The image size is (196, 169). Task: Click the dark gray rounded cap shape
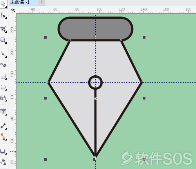[95, 29]
